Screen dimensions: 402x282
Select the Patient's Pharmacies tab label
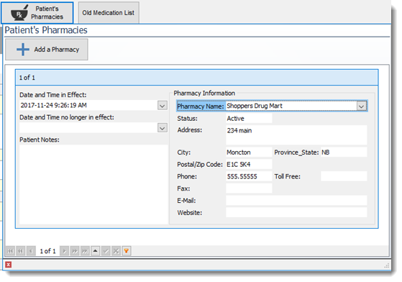[47, 13]
